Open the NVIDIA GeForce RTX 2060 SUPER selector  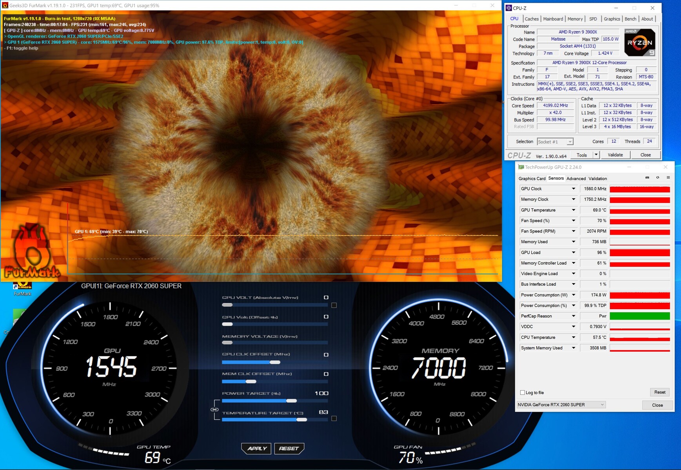tap(561, 405)
